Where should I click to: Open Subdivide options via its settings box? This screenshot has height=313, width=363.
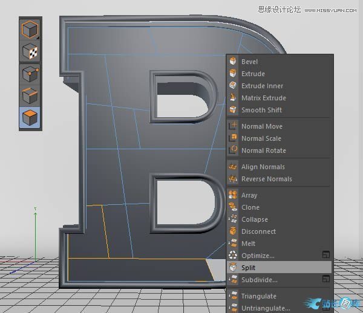point(325,279)
